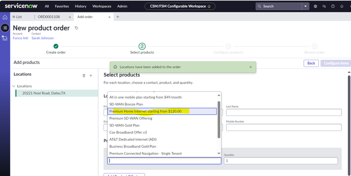Collapse the Locations tree node
The width and height of the screenshot is (351, 176).
[x=14, y=86]
